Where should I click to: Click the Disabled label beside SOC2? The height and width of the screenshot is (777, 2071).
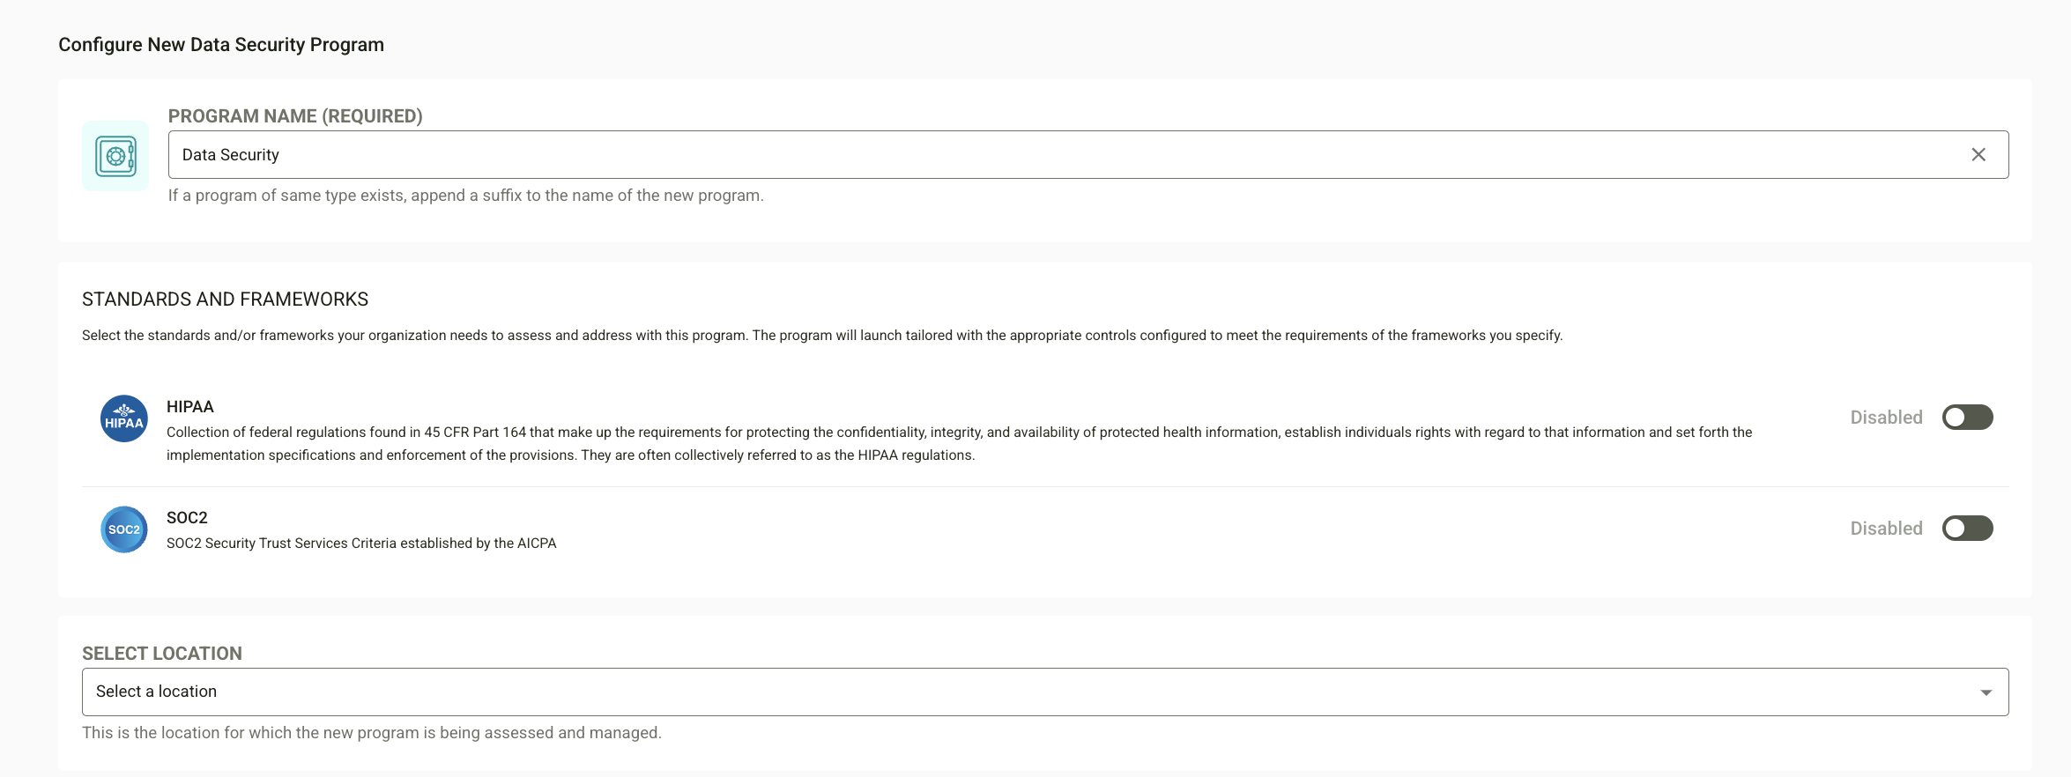click(1886, 529)
